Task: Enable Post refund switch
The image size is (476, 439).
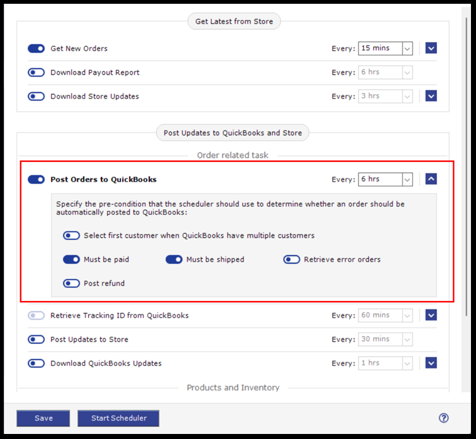Action: coord(71,283)
